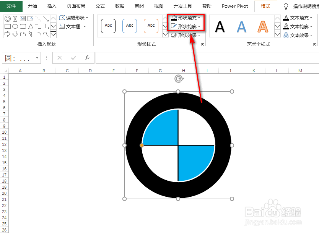Viewport: 319px width, 233px height.
Task: Switch to 视图 tab
Action: [x=158, y=6]
